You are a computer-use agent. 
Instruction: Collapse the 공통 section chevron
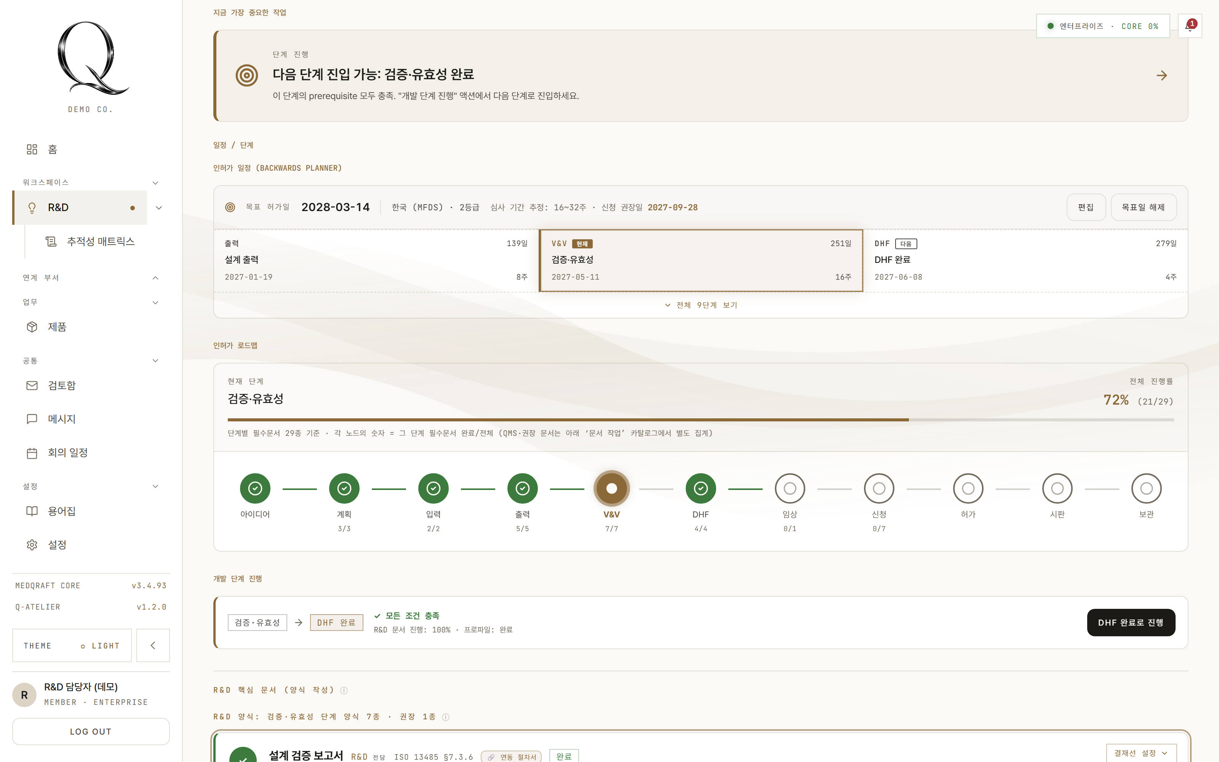click(156, 360)
